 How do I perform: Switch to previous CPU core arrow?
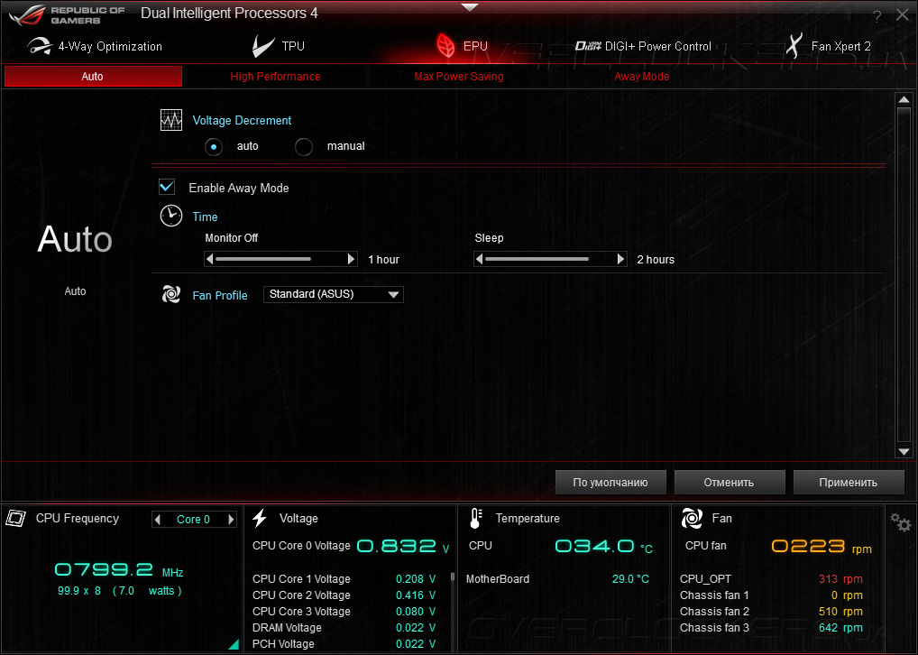click(x=158, y=519)
